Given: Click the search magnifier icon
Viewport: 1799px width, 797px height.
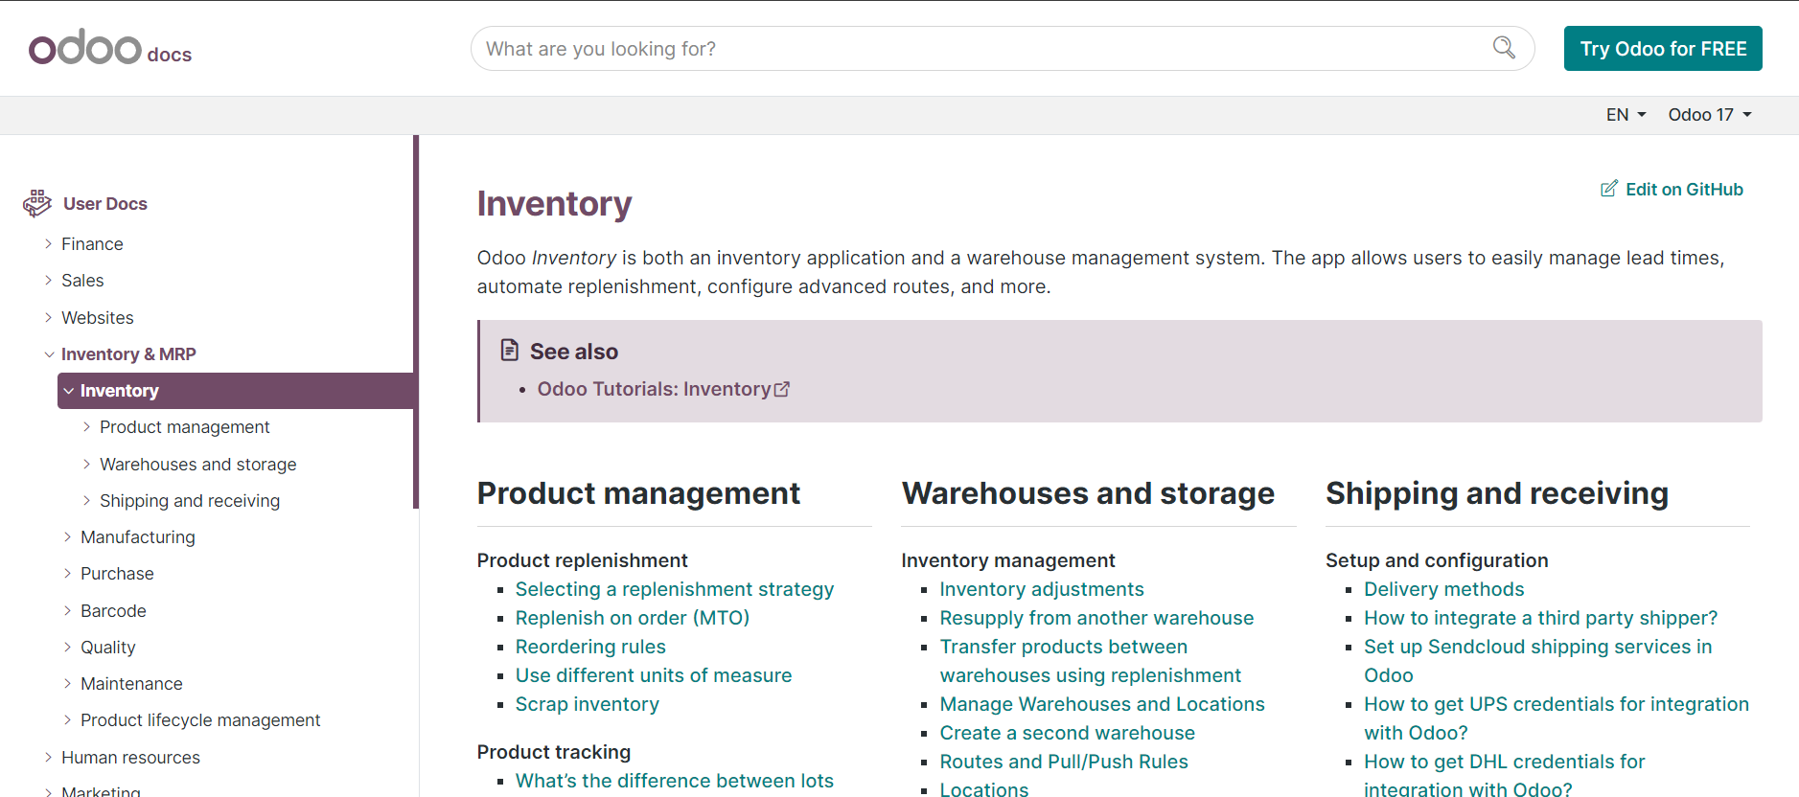Looking at the screenshot, I should [x=1504, y=48].
